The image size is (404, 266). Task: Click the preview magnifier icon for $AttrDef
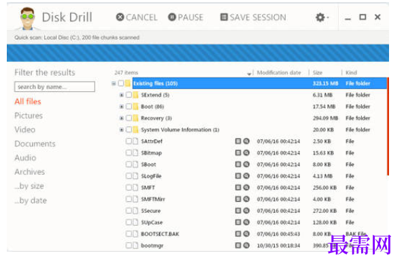coord(246,142)
